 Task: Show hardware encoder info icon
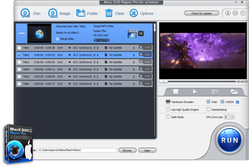click(238, 102)
